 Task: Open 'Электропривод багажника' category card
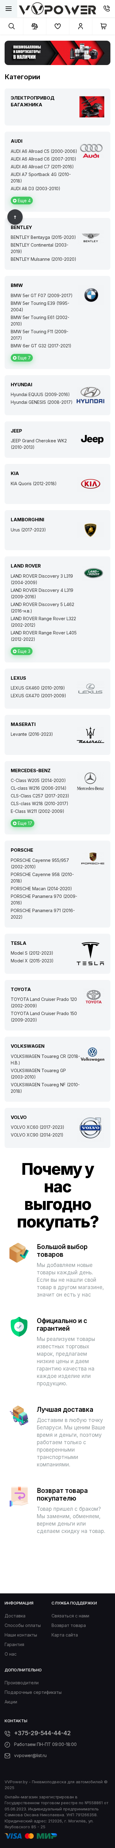pyautogui.click(x=57, y=106)
